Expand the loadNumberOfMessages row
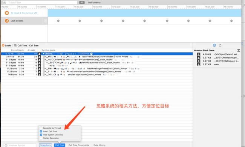The width and height of the screenshot is (245, 147). coord(45,72)
